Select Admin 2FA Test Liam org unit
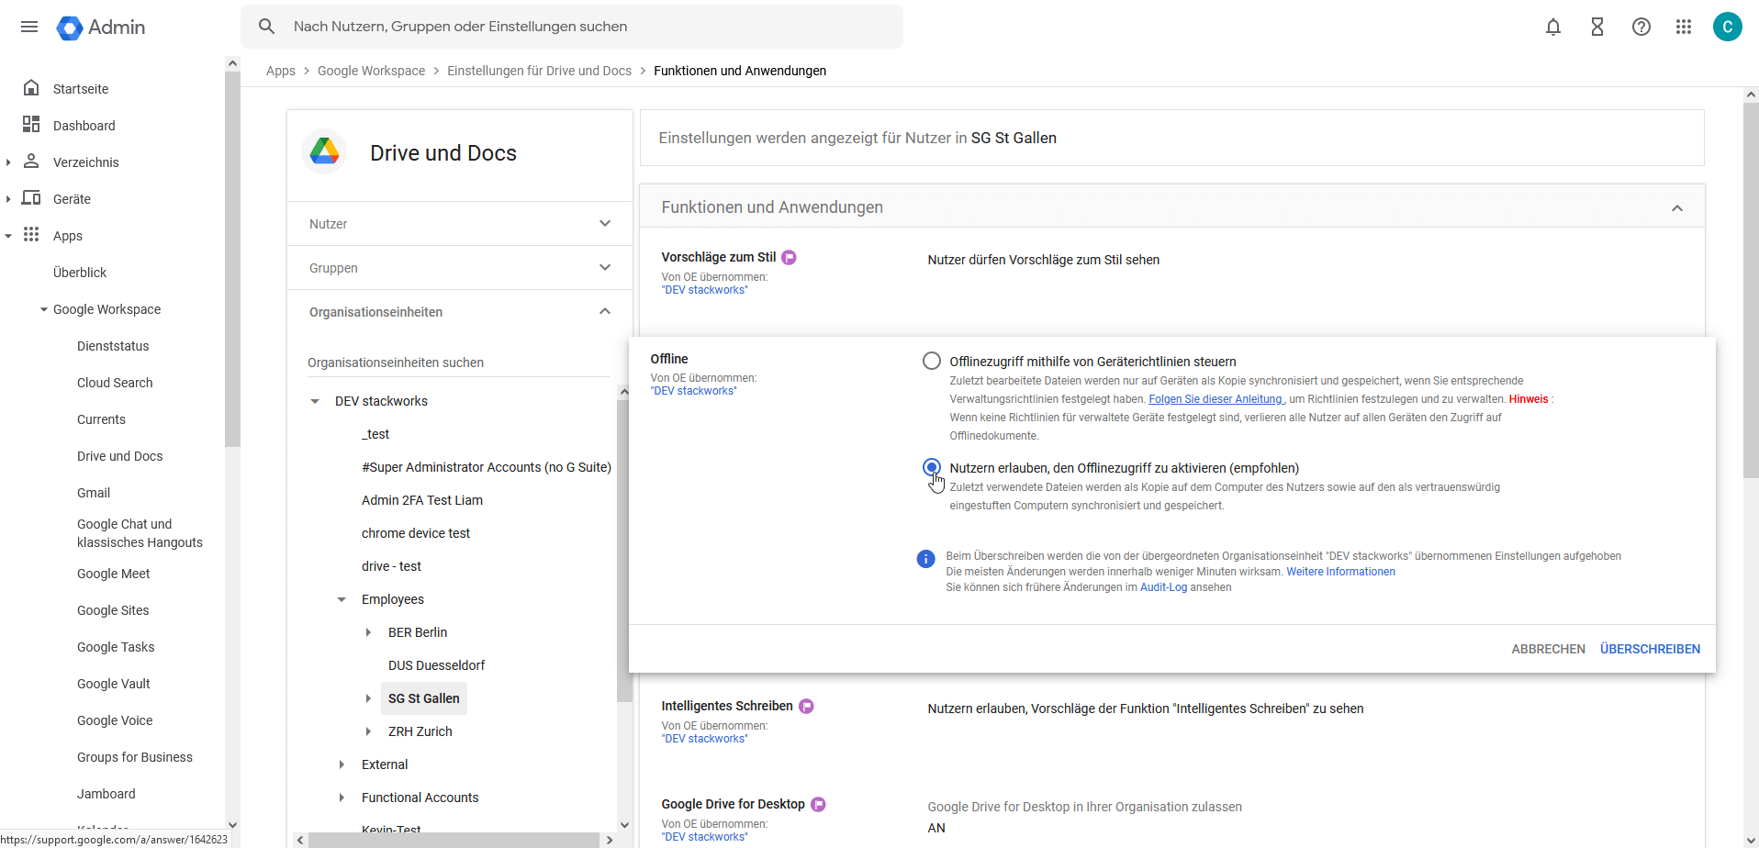The height and width of the screenshot is (848, 1759). coord(422,500)
